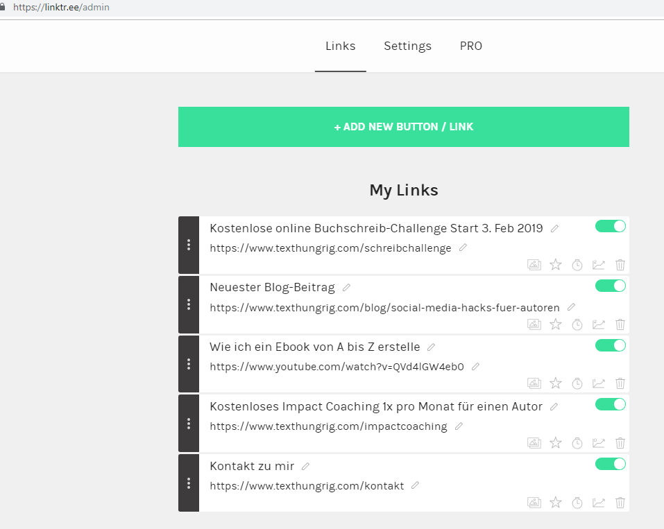The height and width of the screenshot is (529, 664).
Task: Click thumbnail image icon for Buchschreib-Challenge link
Action: point(534,265)
